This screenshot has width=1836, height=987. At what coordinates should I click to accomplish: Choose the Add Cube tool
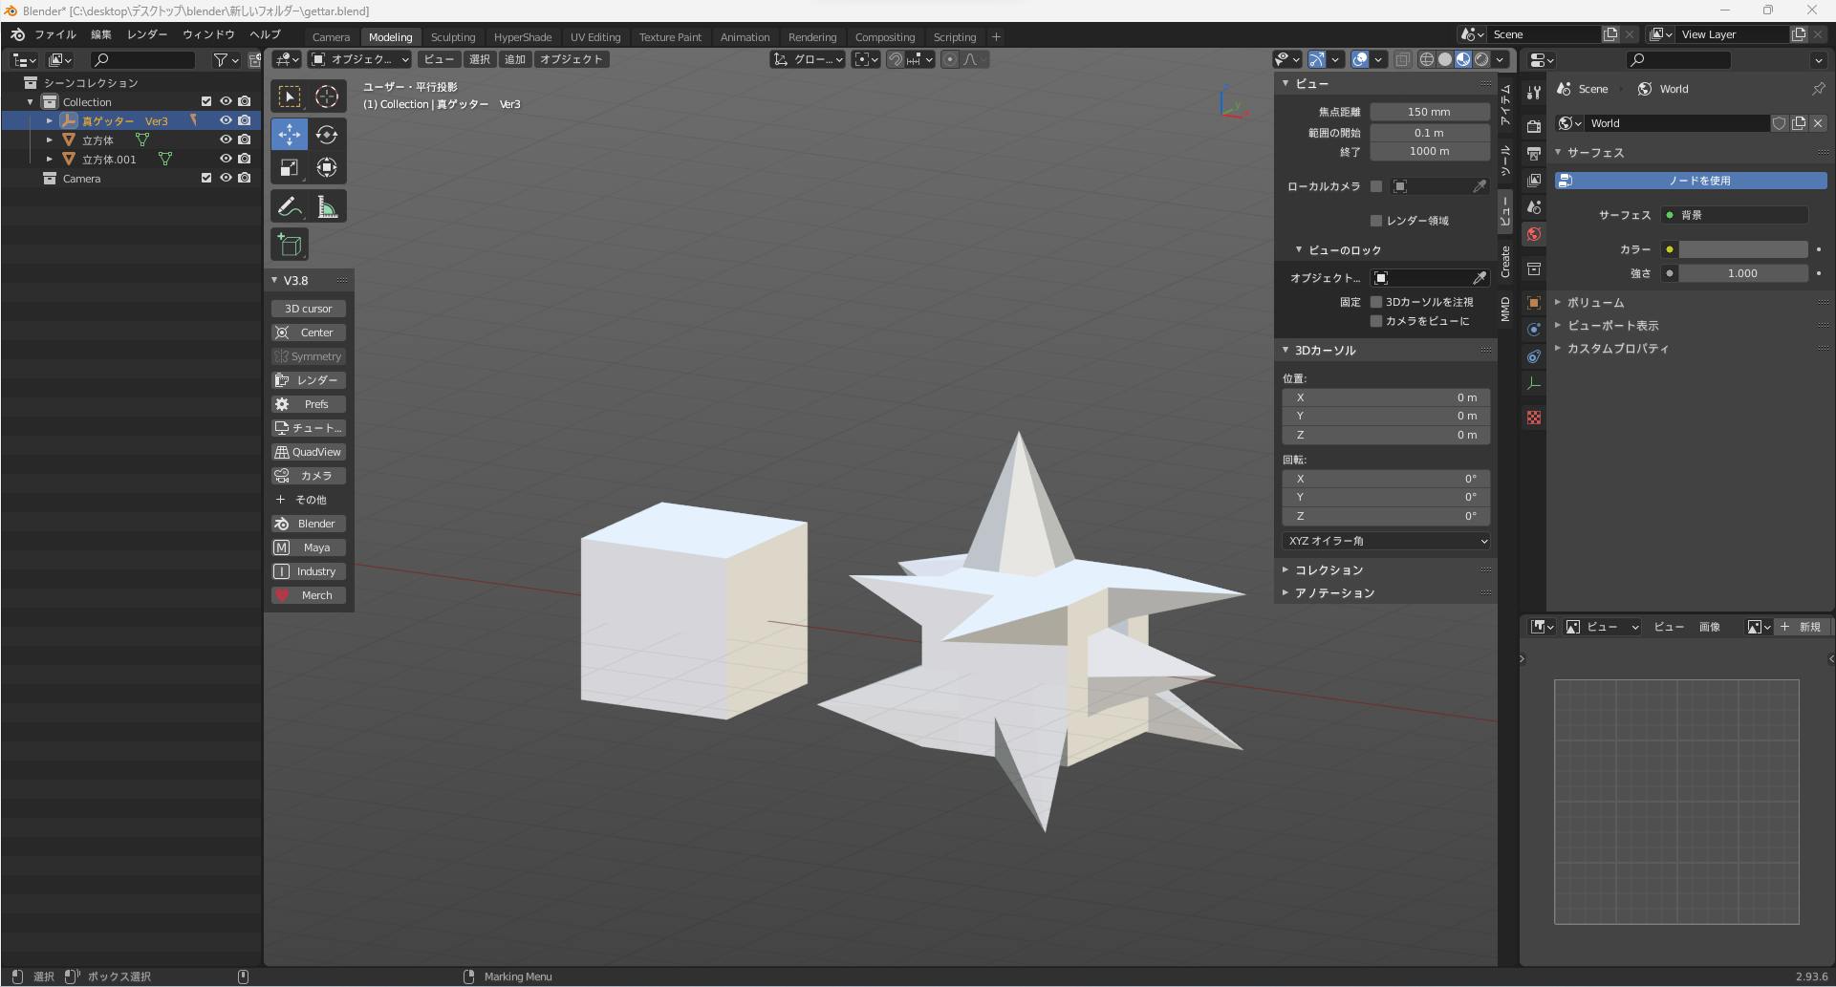click(x=289, y=246)
